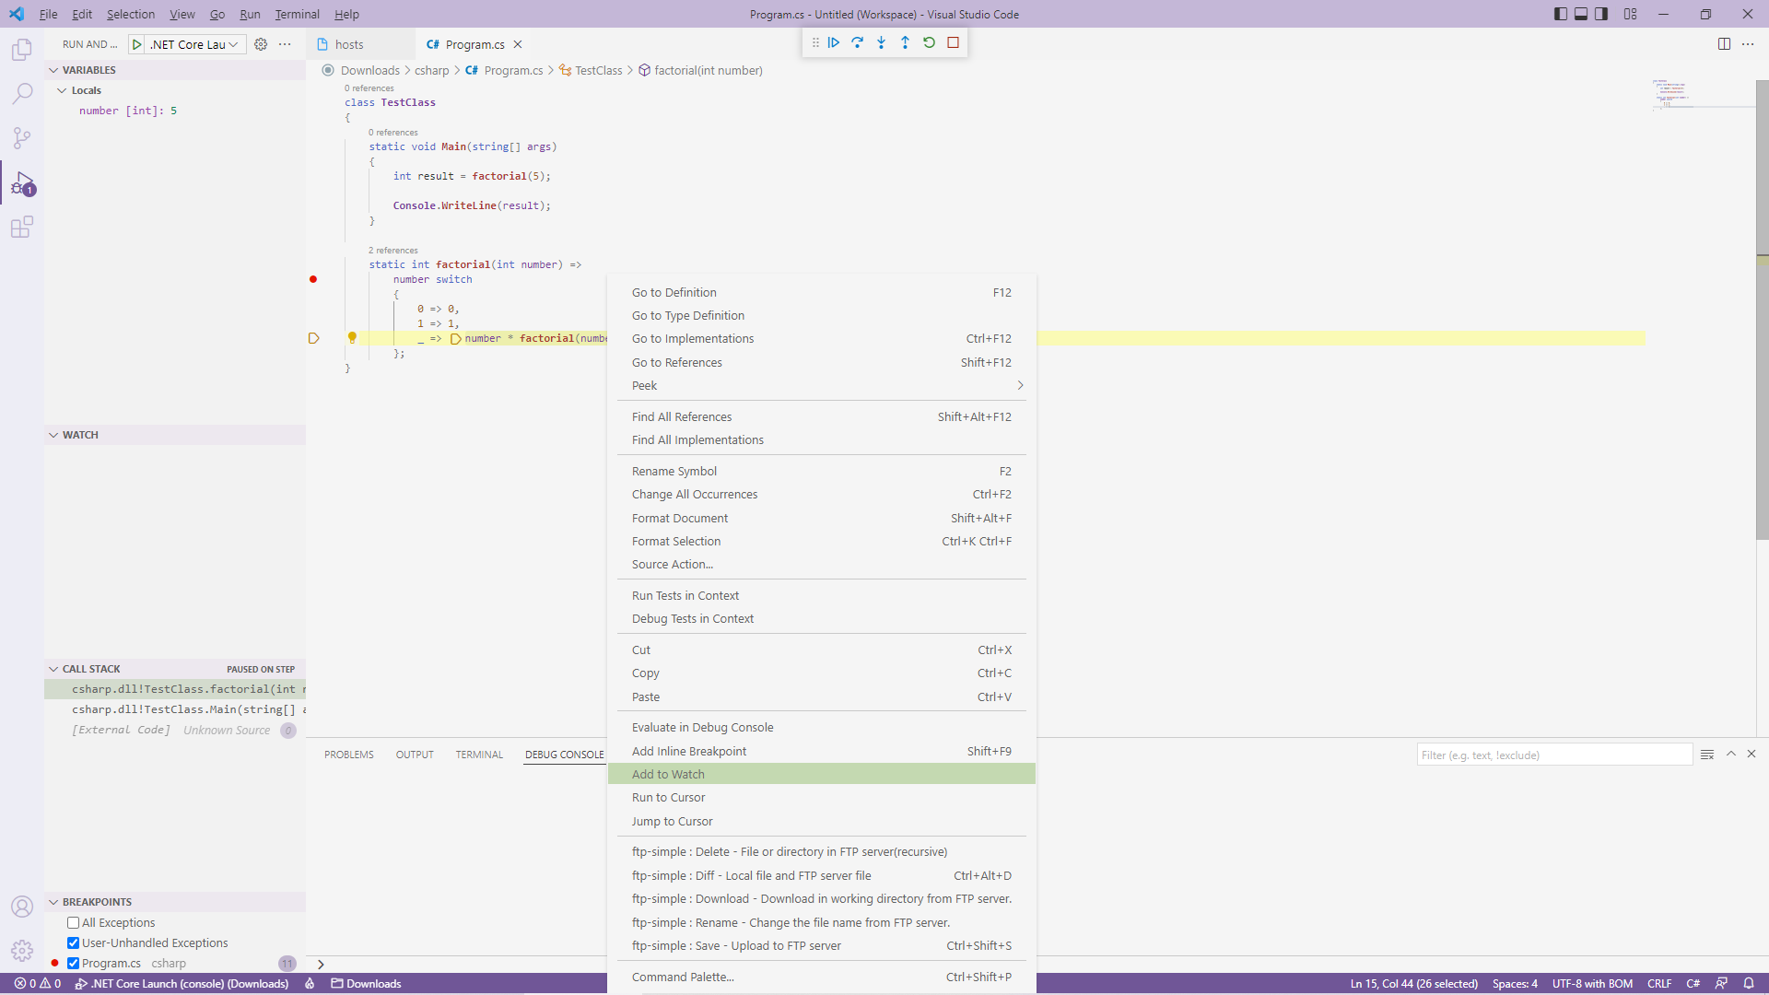Enable the All Exceptions breakpoint checkbox
The height and width of the screenshot is (995, 1769).
[73, 922]
